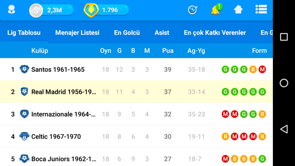The width and height of the screenshot is (295, 166).
Task: Switch to Menajer Listesi tab
Action: point(77,33)
